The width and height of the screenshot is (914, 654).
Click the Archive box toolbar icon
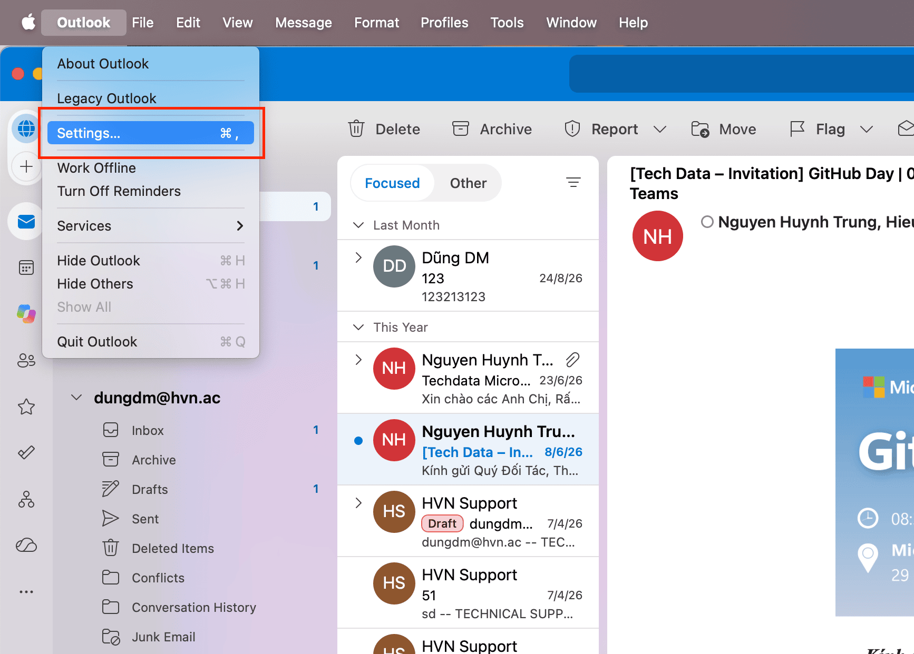point(461,129)
